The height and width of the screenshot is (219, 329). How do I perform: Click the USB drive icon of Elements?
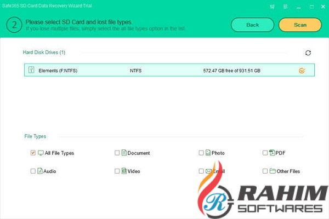tap(31, 70)
